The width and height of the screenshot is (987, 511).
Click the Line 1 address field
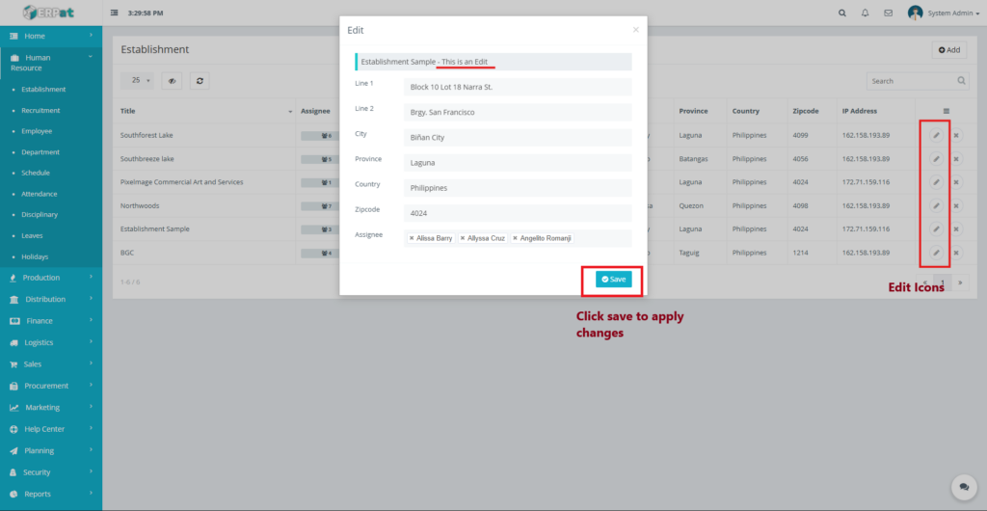[x=518, y=87]
